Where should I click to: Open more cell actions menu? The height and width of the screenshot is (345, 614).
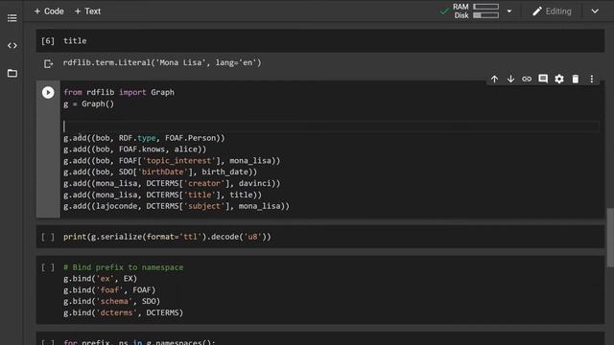pos(592,79)
